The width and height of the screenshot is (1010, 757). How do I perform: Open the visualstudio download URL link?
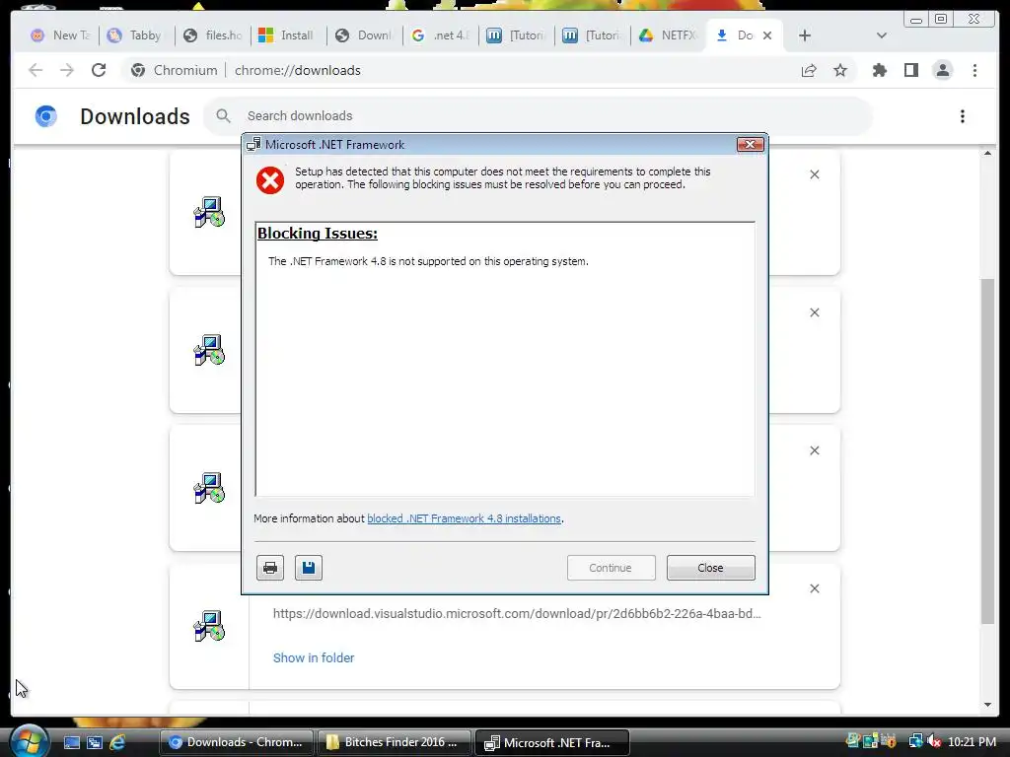517,613
